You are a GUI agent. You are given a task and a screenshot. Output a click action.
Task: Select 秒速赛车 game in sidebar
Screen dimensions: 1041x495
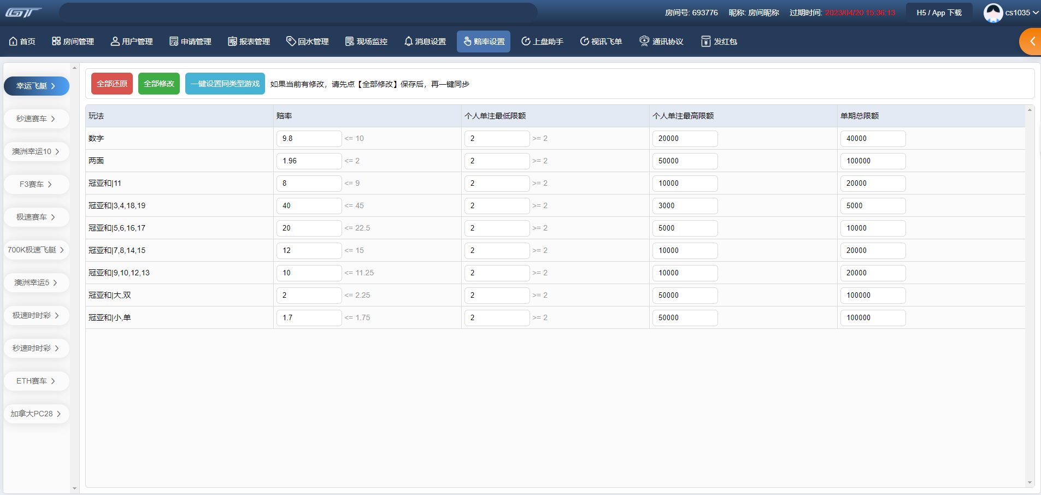37,119
